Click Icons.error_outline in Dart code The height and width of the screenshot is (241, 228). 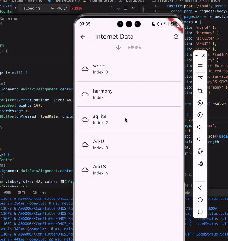(x=28, y=100)
